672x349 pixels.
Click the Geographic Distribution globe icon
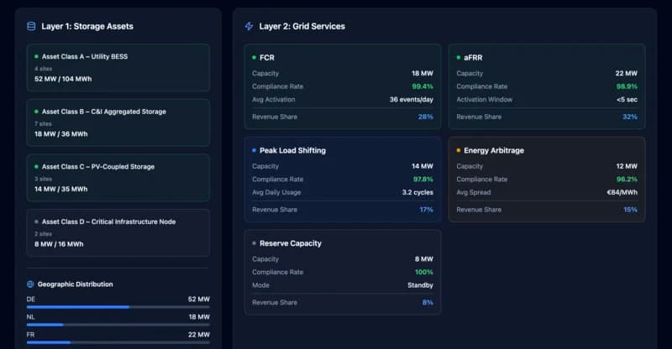pyautogui.click(x=31, y=284)
